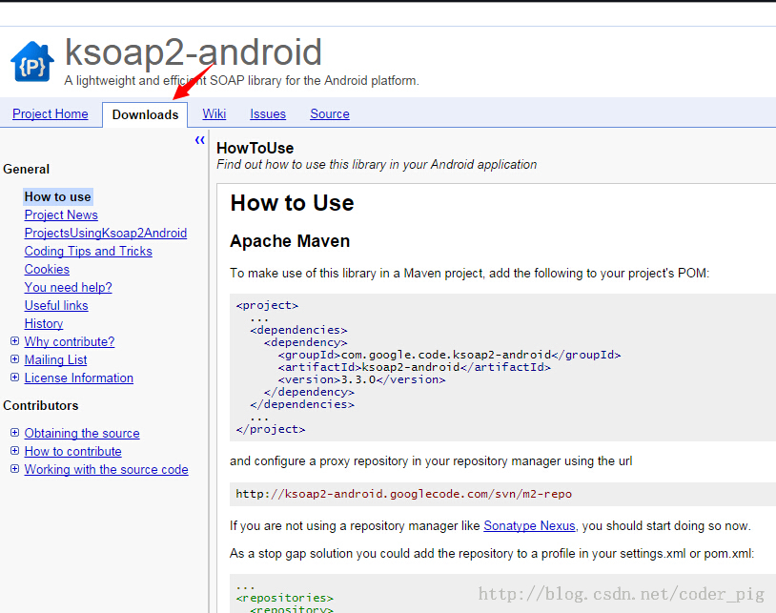The height and width of the screenshot is (613, 776).
Task: Open the Source tab
Action: coord(330,114)
